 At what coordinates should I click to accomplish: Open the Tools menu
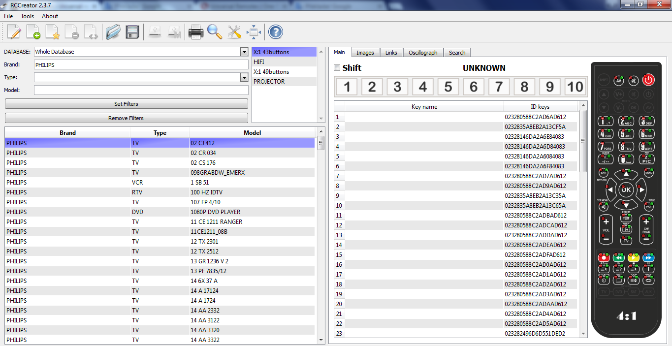[x=28, y=16]
